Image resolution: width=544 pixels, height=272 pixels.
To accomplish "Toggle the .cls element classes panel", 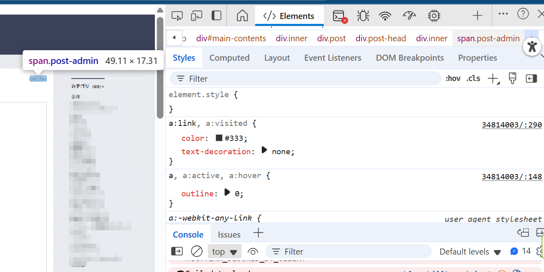I will point(473,79).
